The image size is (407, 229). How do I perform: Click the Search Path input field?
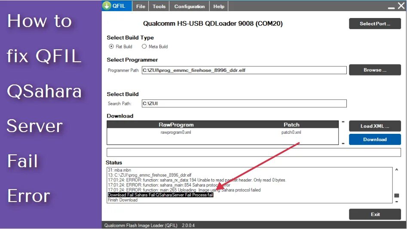click(x=244, y=103)
